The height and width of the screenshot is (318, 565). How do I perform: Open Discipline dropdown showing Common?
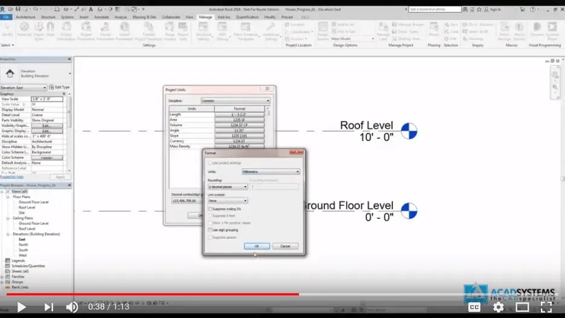click(235, 100)
